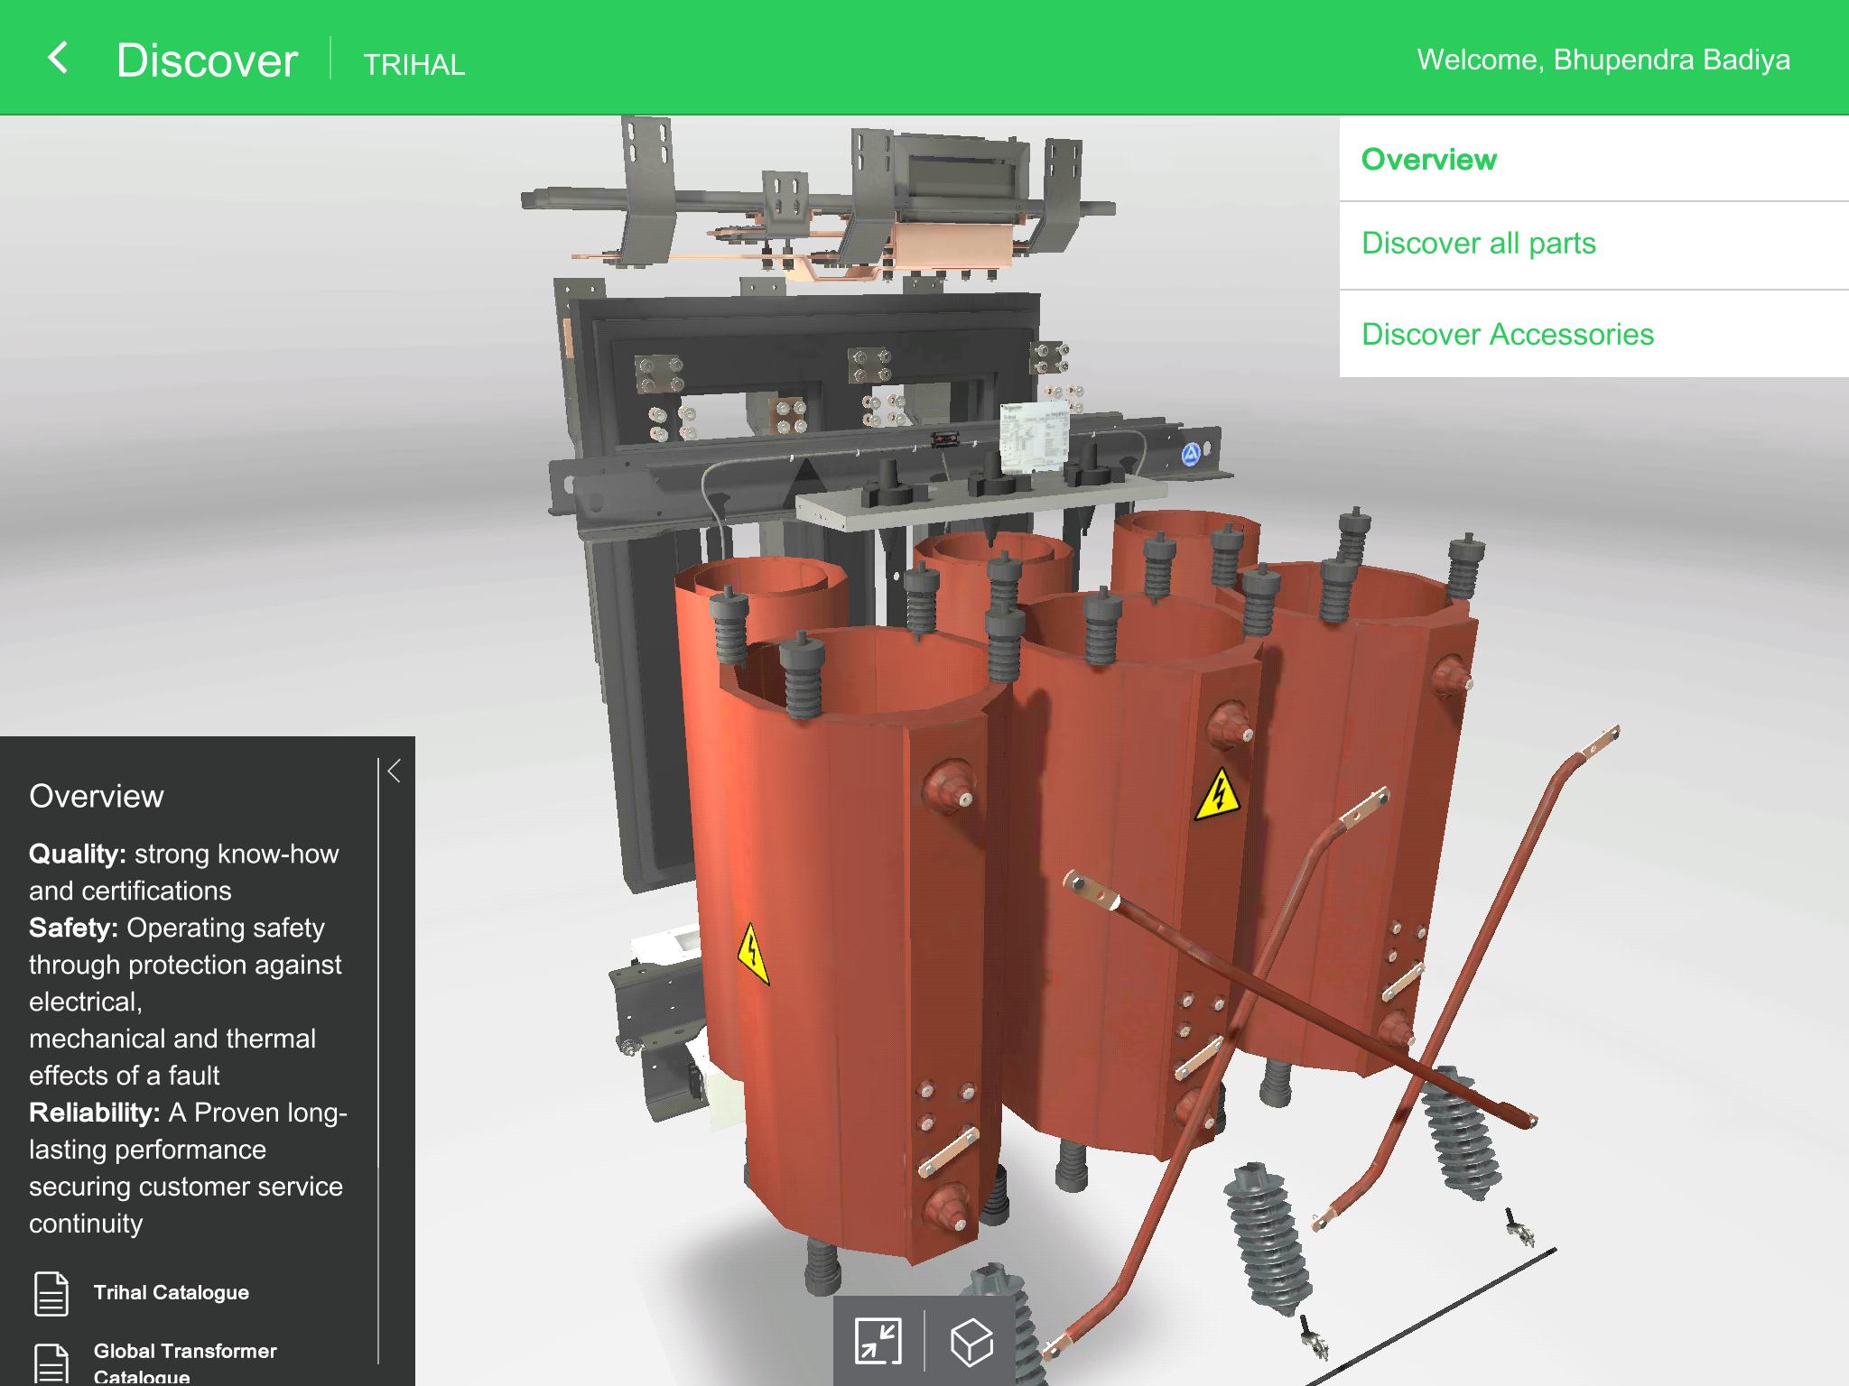The height and width of the screenshot is (1386, 1849).
Task: Click the Discover header title
Action: point(207,60)
